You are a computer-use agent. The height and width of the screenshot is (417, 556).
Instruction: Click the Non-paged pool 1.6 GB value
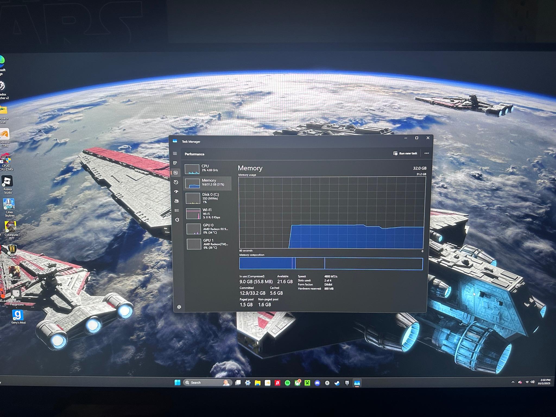(264, 305)
